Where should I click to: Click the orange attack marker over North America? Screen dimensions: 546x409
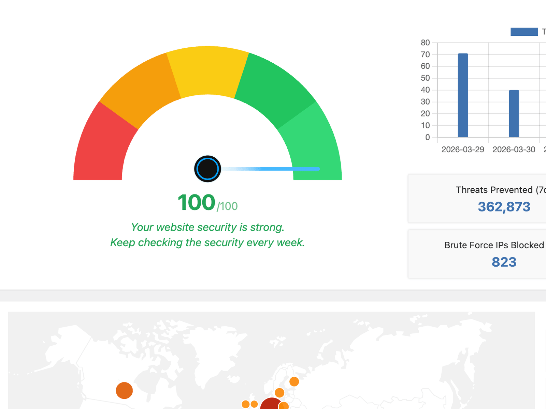125,390
